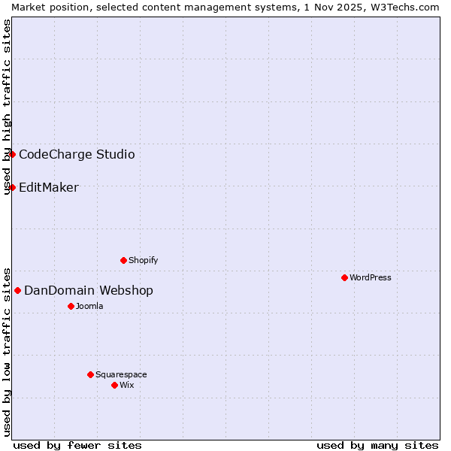Select the Joomla red data point

tap(71, 306)
